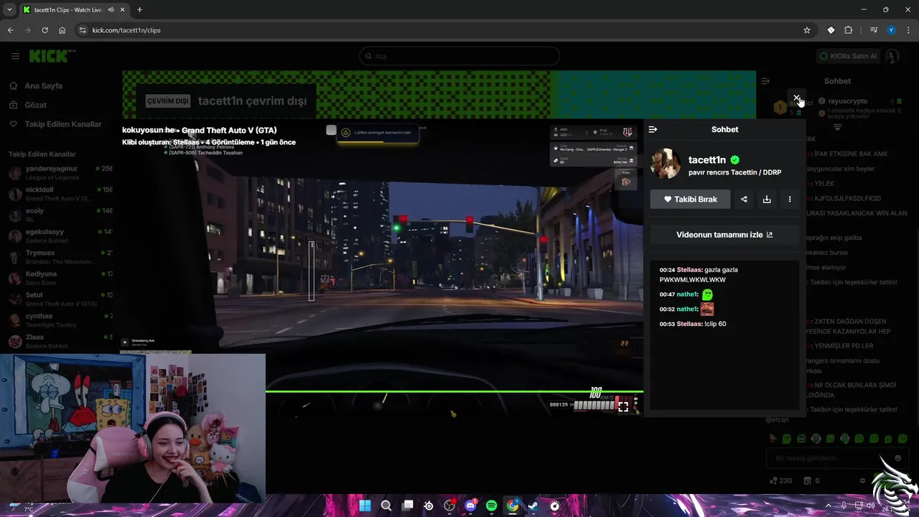919x517 pixels.
Task: Go to Ana Sayfa in sidebar
Action: (44, 85)
